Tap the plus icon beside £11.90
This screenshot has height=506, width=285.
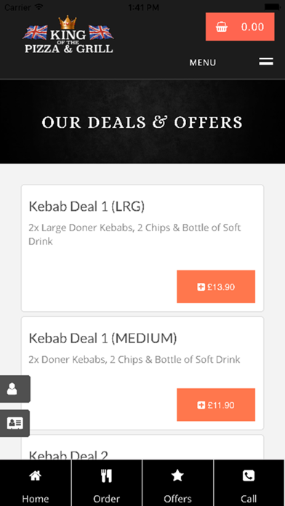[201, 405]
